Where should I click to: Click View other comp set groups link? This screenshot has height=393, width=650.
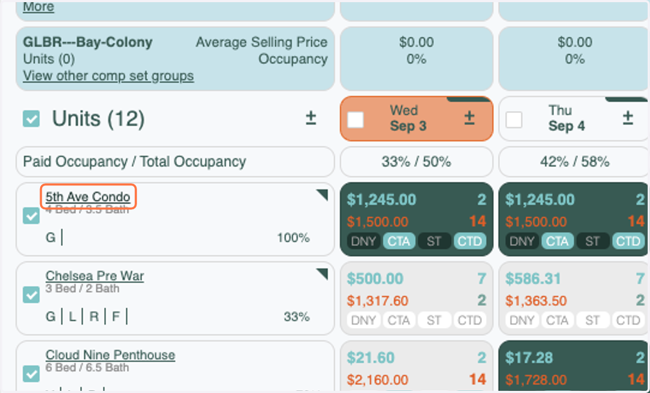point(108,76)
